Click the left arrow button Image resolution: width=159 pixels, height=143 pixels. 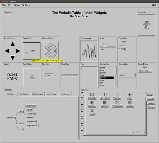point(7,51)
